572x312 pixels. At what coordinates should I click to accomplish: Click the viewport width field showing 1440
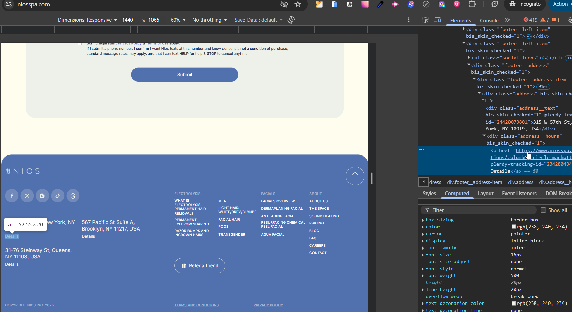click(x=128, y=20)
